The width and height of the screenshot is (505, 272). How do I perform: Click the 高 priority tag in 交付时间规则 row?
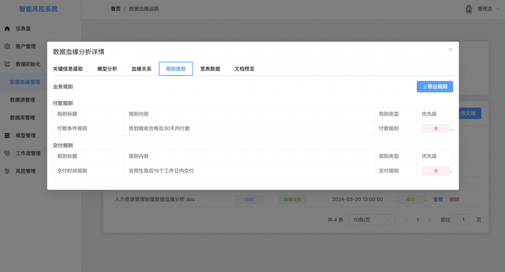coord(436,171)
